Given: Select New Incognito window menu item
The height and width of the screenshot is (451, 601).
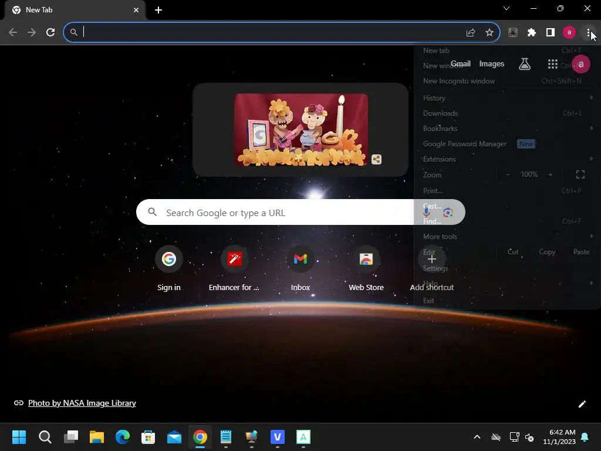Looking at the screenshot, I should pyautogui.click(x=507, y=81).
